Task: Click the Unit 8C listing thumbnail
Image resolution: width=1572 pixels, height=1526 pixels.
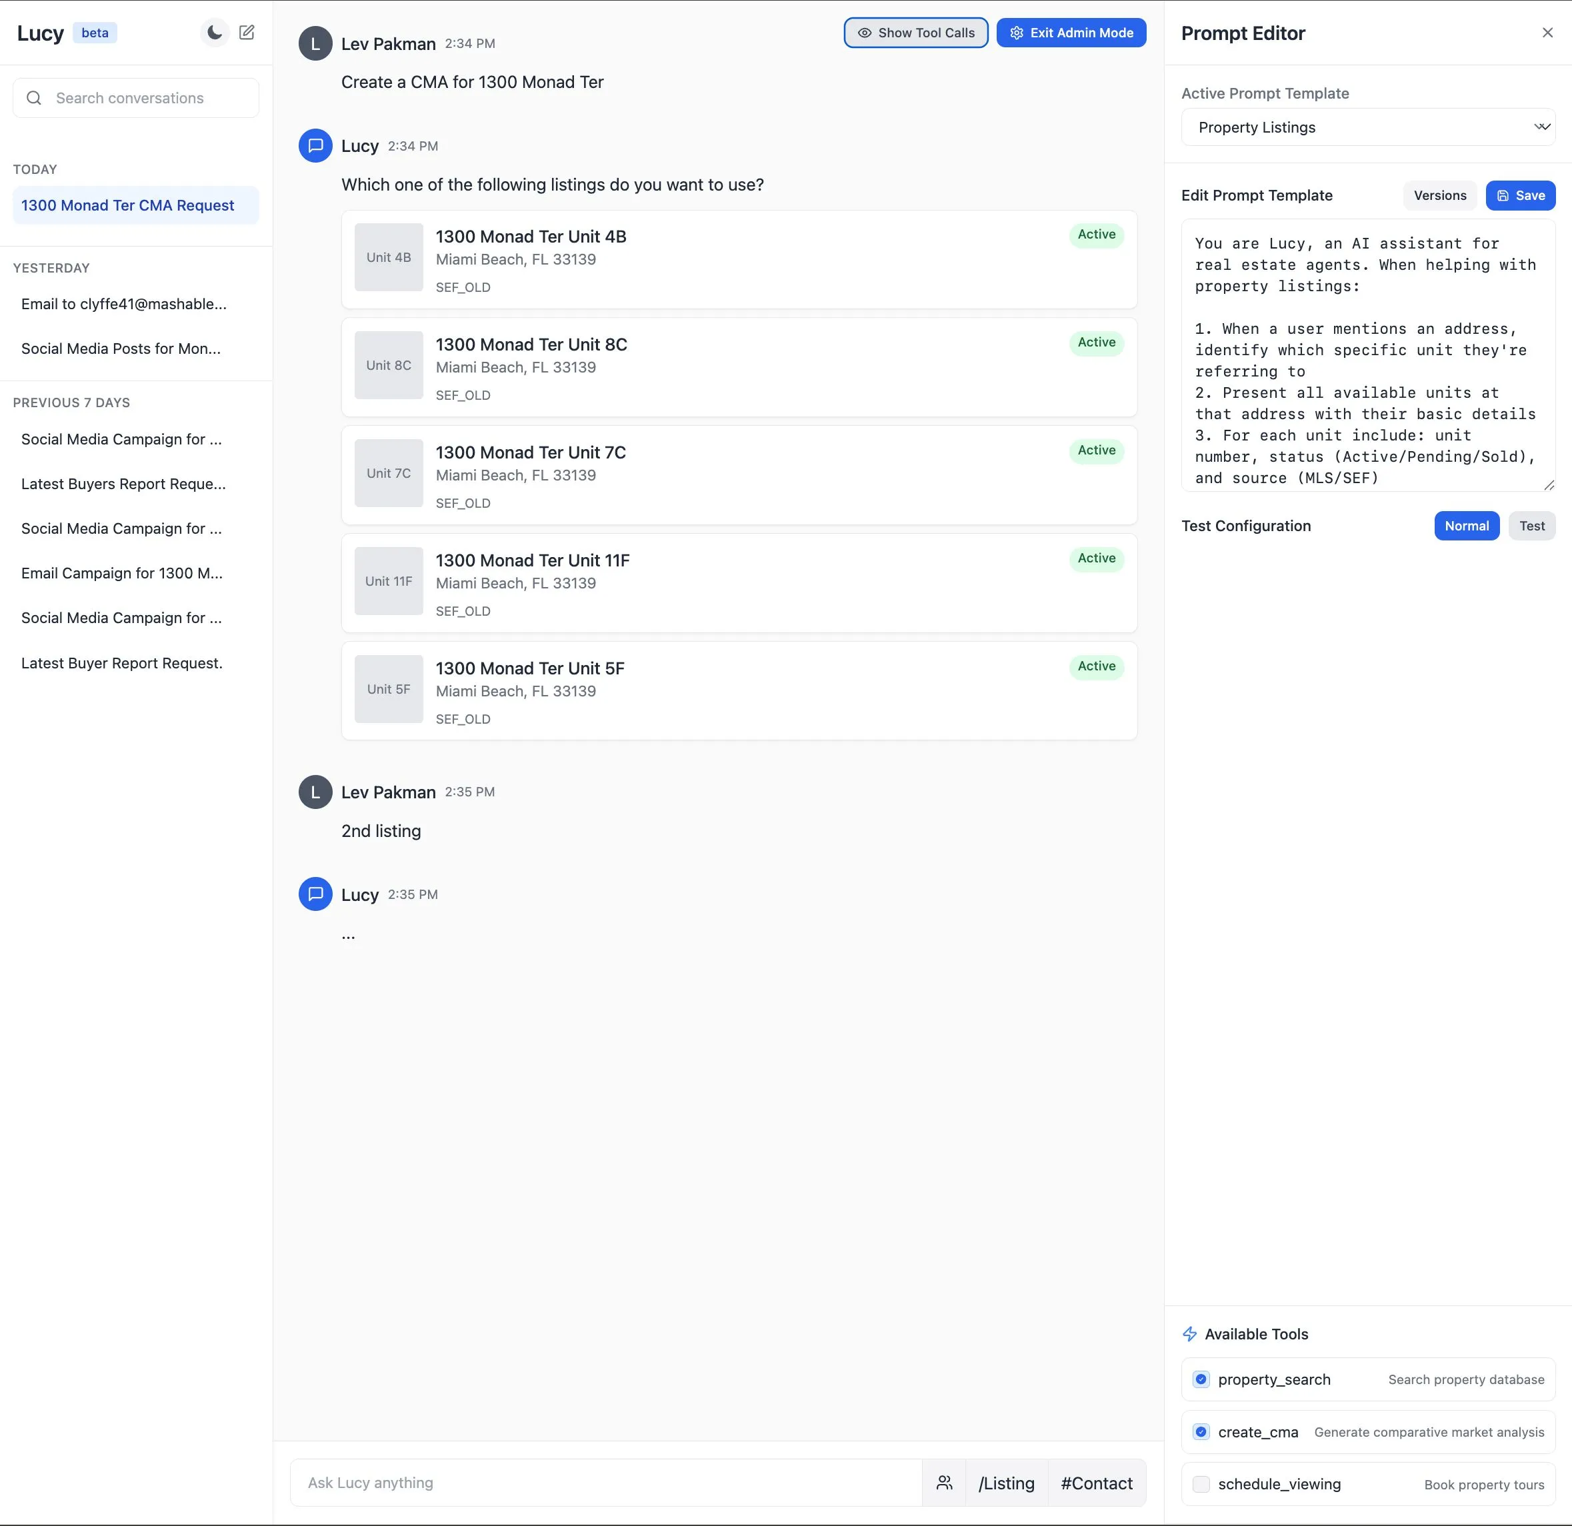Action: (x=388, y=365)
